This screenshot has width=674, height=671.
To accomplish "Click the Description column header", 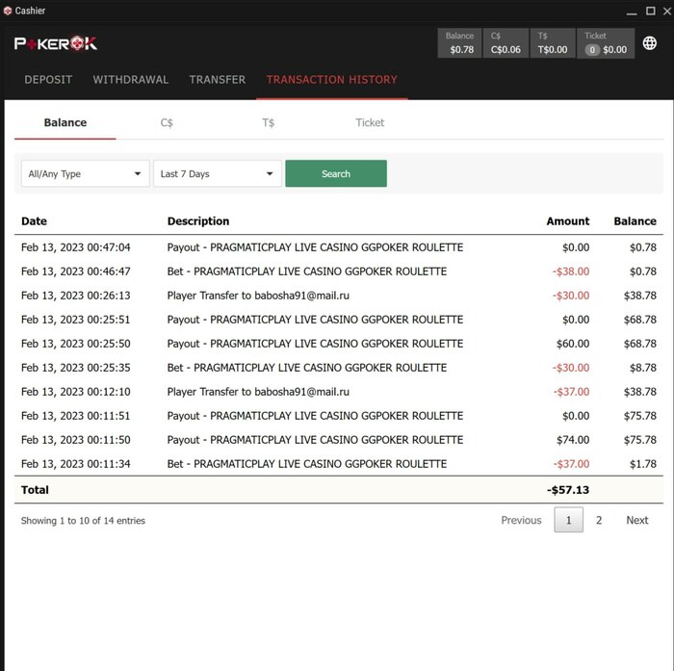I will (198, 221).
